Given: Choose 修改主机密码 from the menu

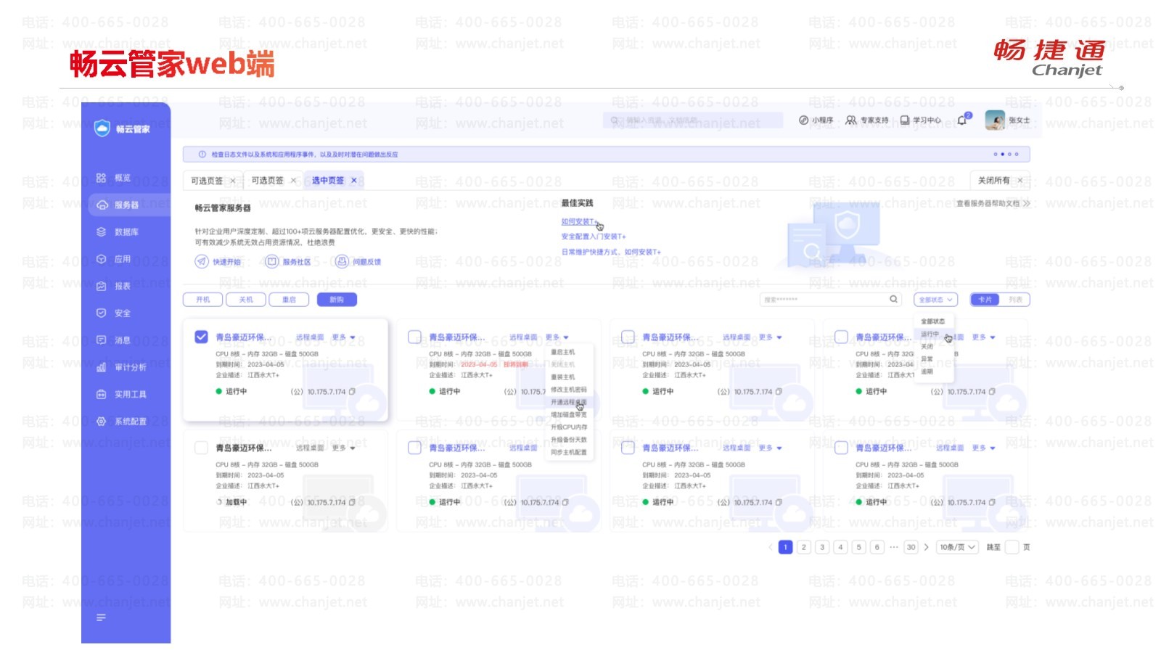Looking at the screenshot, I should click(x=569, y=390).
